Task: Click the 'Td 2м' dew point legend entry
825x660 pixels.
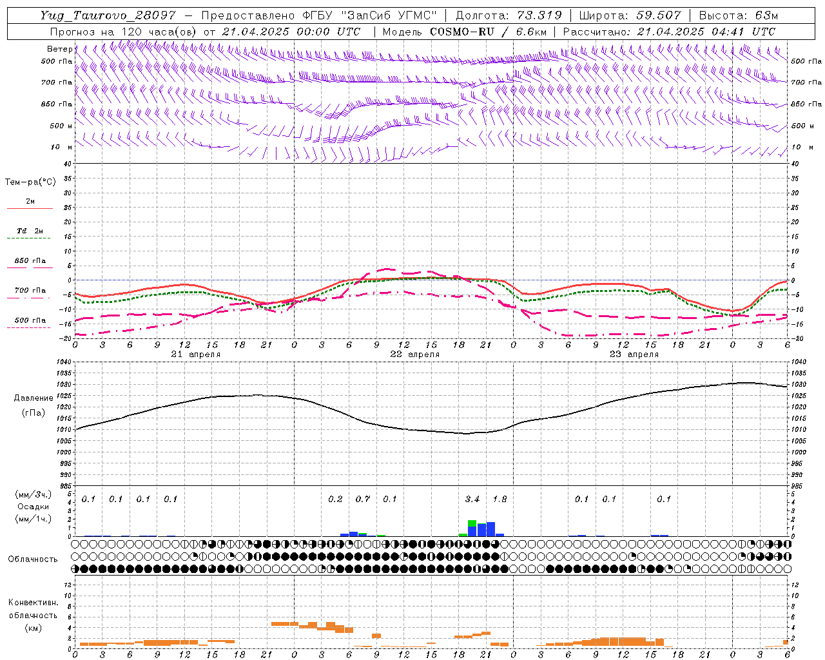Action: tap(30, 231)
